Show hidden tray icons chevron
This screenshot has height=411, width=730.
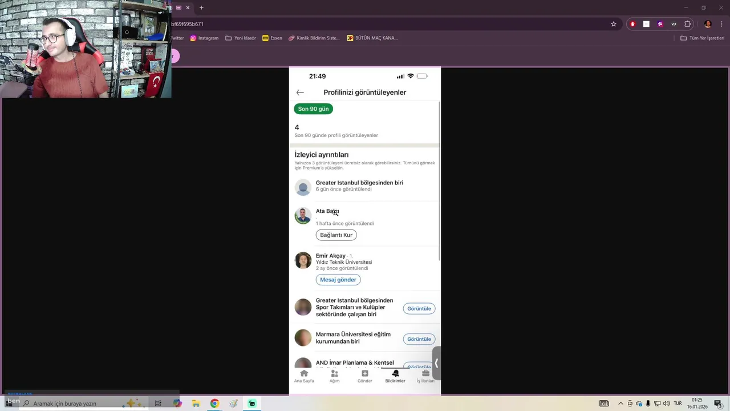(620, 404)
